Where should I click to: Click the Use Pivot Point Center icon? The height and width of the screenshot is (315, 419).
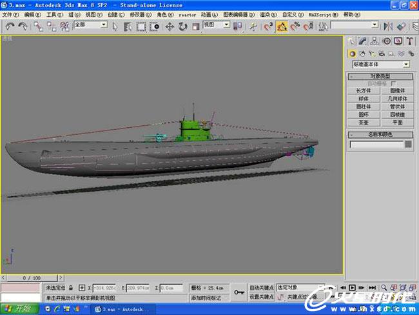(238, 26)
